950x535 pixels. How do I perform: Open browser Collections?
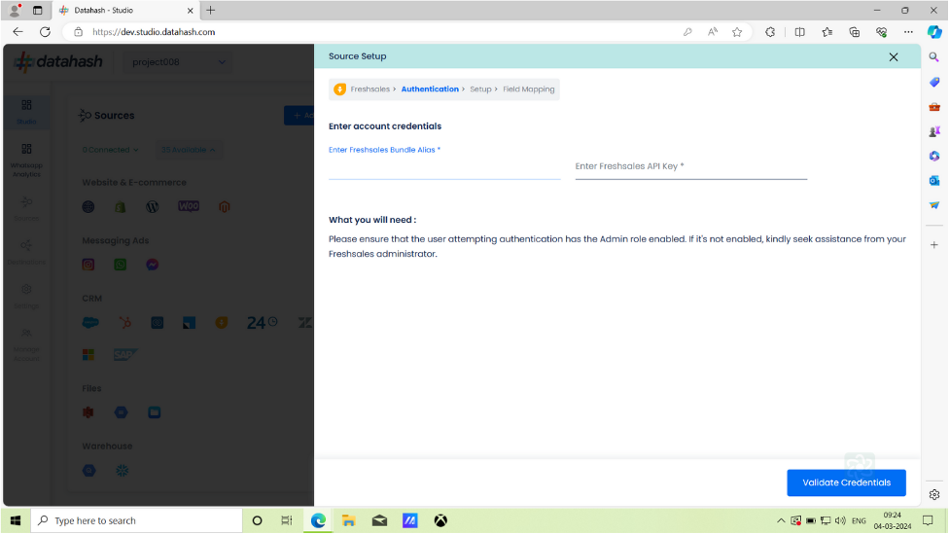[x=855, y=32]
